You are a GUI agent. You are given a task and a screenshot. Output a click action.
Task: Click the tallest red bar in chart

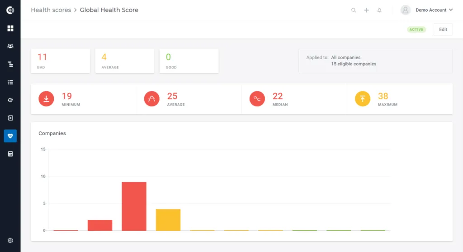pyautogui.click(x=134, y=206)
